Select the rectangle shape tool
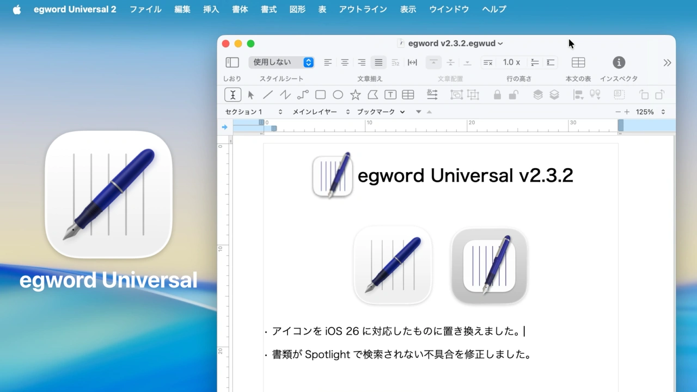Screen dimensions: 697x392 [320, 95]
